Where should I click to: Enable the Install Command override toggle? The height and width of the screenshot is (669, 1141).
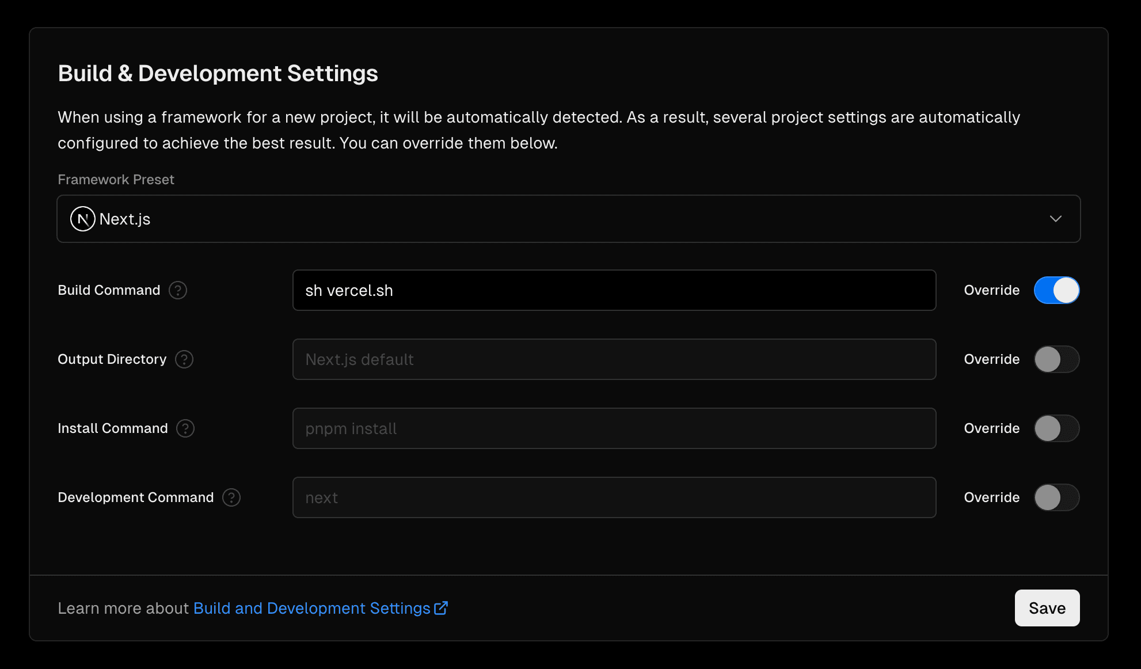(x=1056, y=428)
